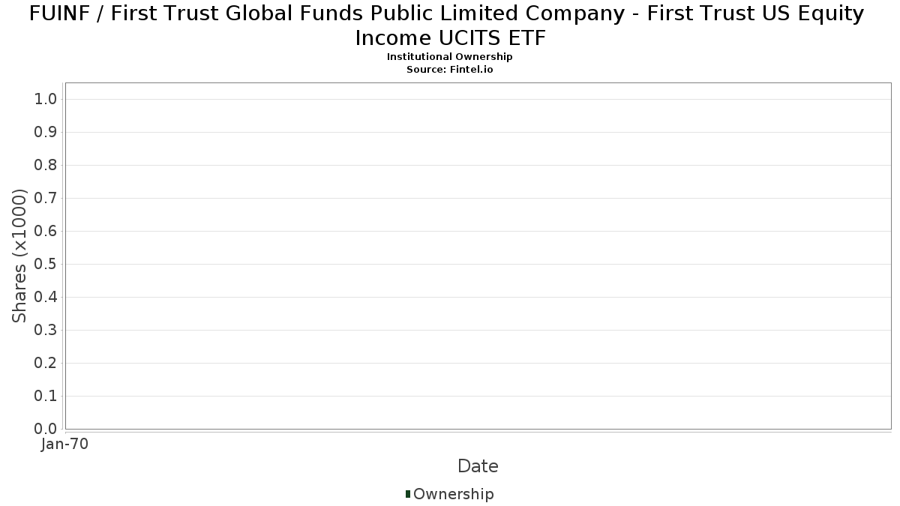This screenshot has height=506, width=900.
Task: Click the 0.9 y-axis tick label
Action: [46, 133]
